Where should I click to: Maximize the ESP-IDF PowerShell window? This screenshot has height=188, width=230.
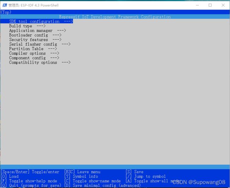click(x=210, y=5)
